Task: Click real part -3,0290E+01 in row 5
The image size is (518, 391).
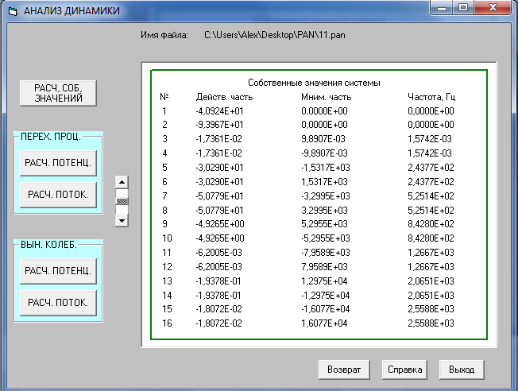Action: pos(219,168)
